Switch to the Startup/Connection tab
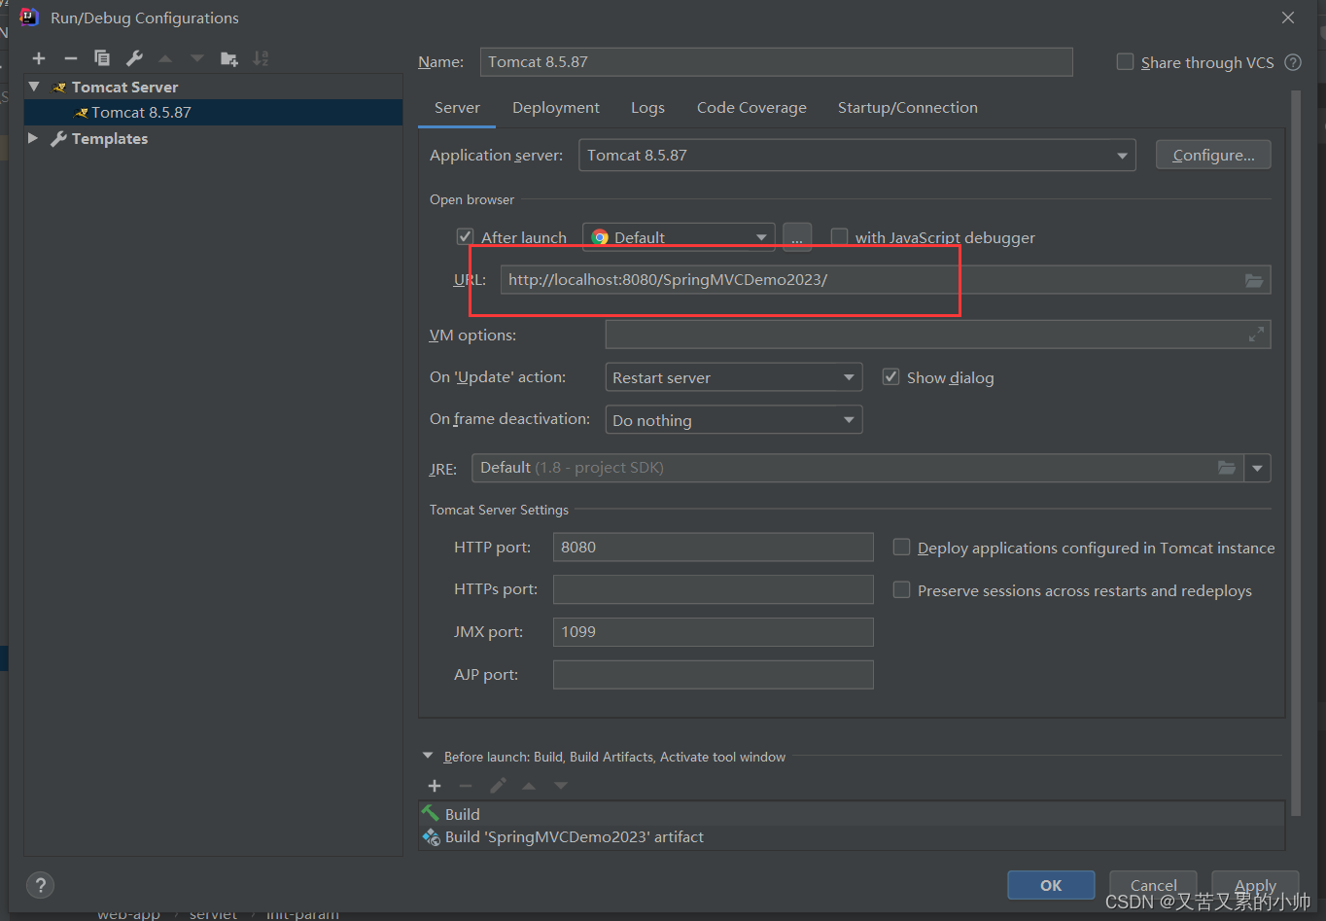 pyautogui.click(x=908, y=108)
